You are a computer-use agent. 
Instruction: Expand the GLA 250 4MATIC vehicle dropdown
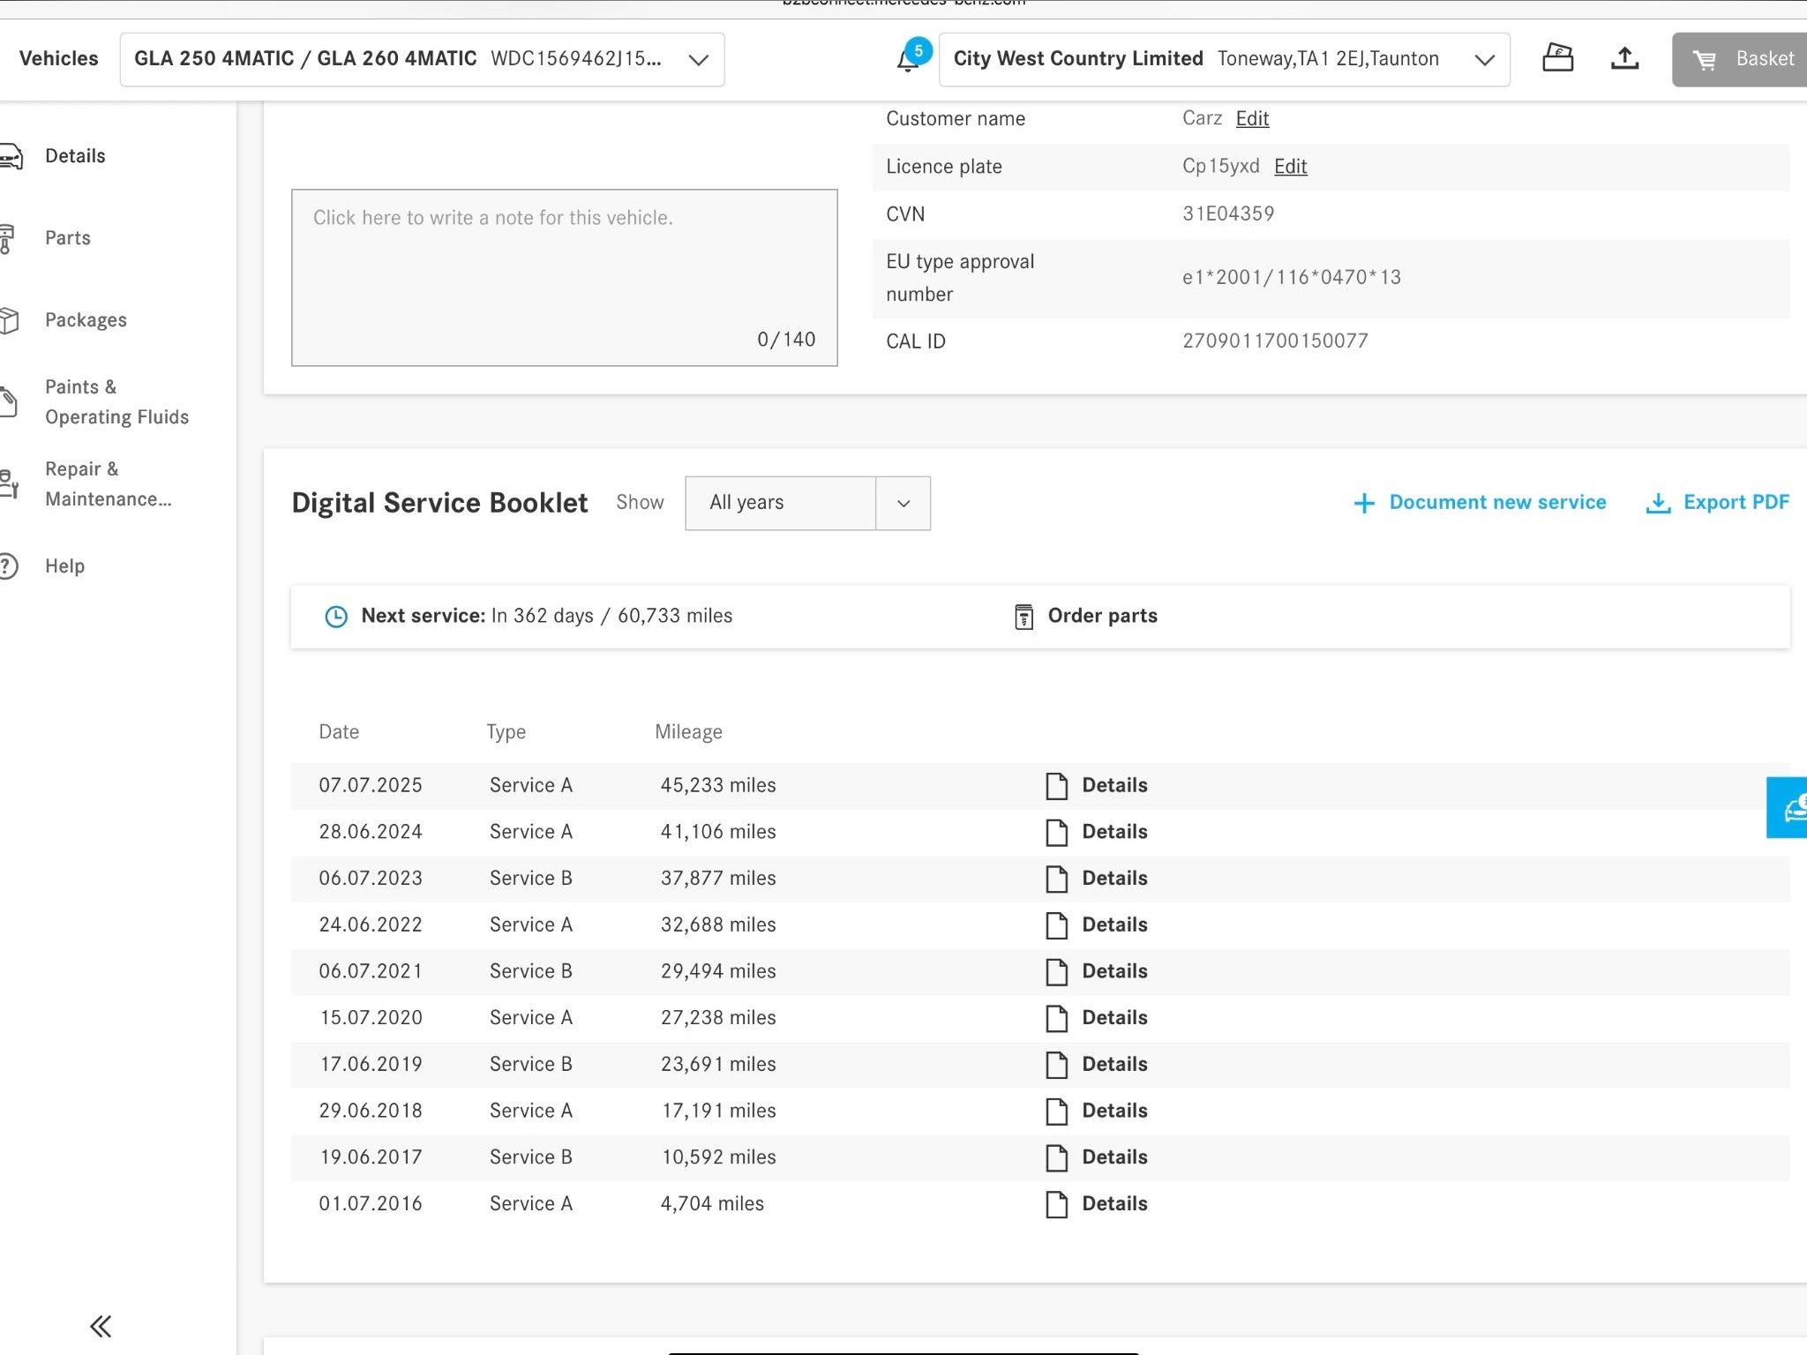click(422, 59)
